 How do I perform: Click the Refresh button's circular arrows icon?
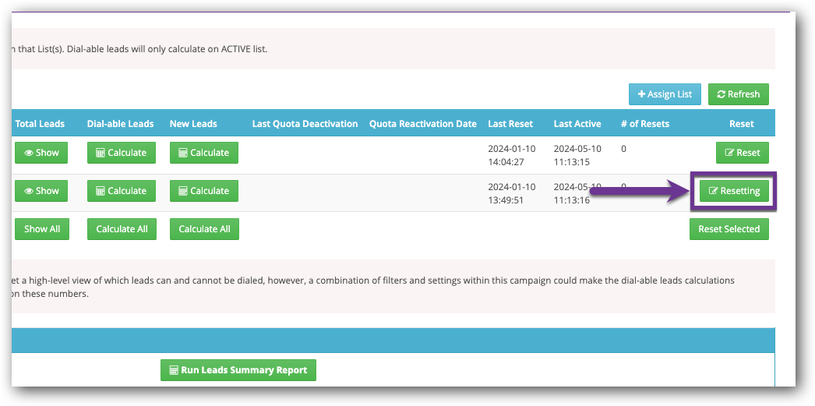tap(722, 94)
